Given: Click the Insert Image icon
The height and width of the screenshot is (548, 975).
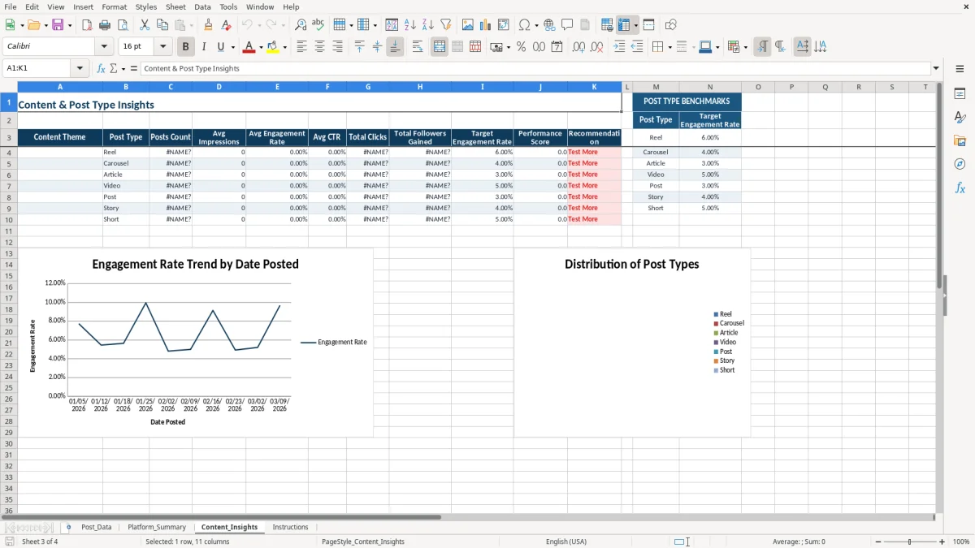Looking at the screenshot, I should [x=468, y=25].
